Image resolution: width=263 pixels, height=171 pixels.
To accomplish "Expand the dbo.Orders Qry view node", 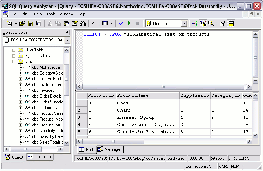I will click(x=20, y=108).
